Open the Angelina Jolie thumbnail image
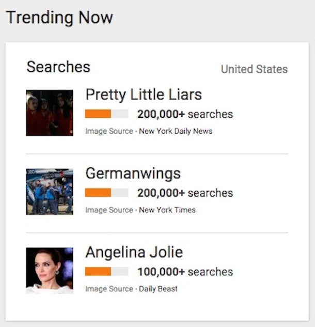This screenshot has height=327, width=315. pos(50,270)
